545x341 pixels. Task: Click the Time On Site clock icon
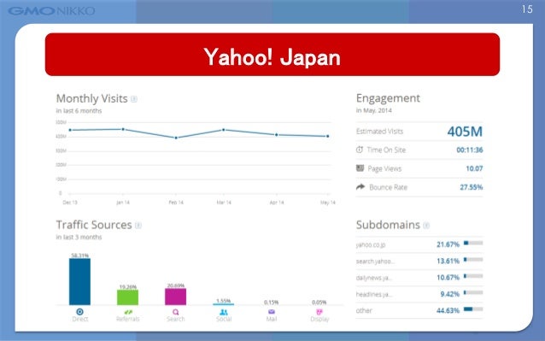pyautogui.click(x=360, y=150)
